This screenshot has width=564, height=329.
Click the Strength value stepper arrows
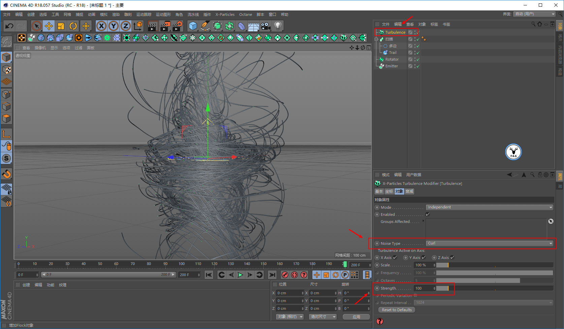click(434, 288)
